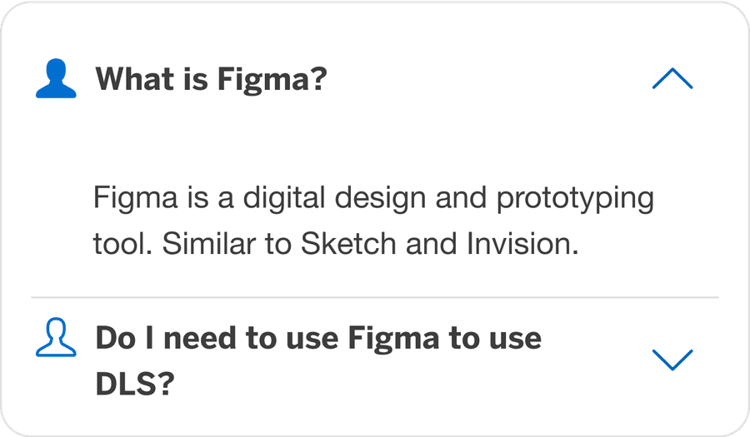The image size is (750, 437).
Task: Click the filled person icon beside What is Figma
Action: coord(56,81)
